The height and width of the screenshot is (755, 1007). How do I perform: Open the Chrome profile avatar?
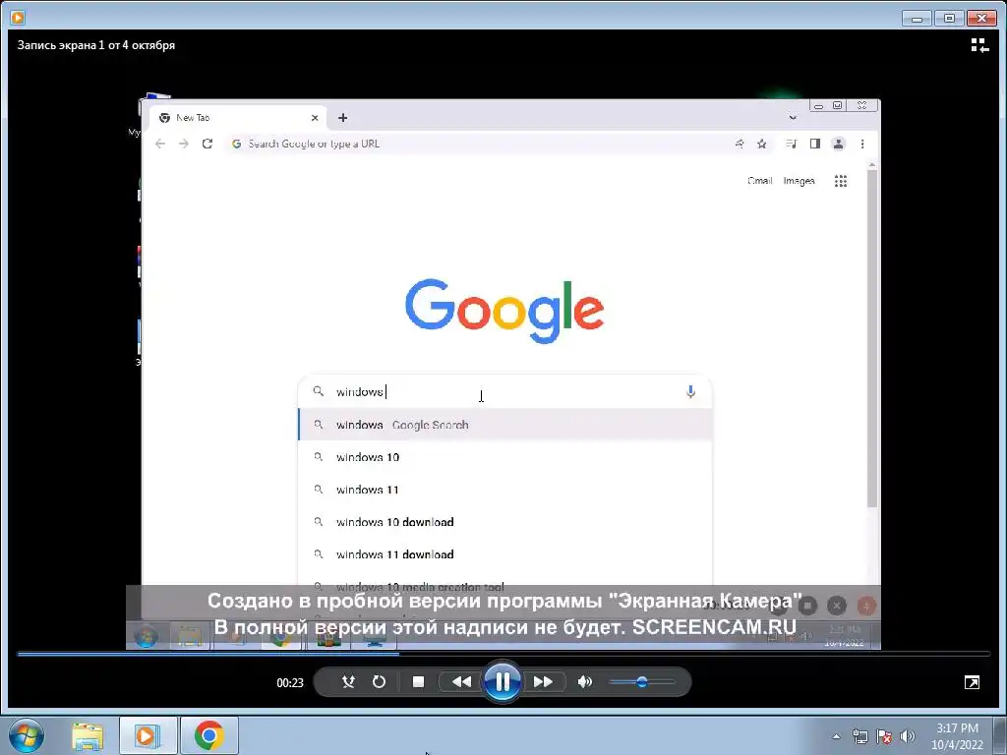[838, 144]
